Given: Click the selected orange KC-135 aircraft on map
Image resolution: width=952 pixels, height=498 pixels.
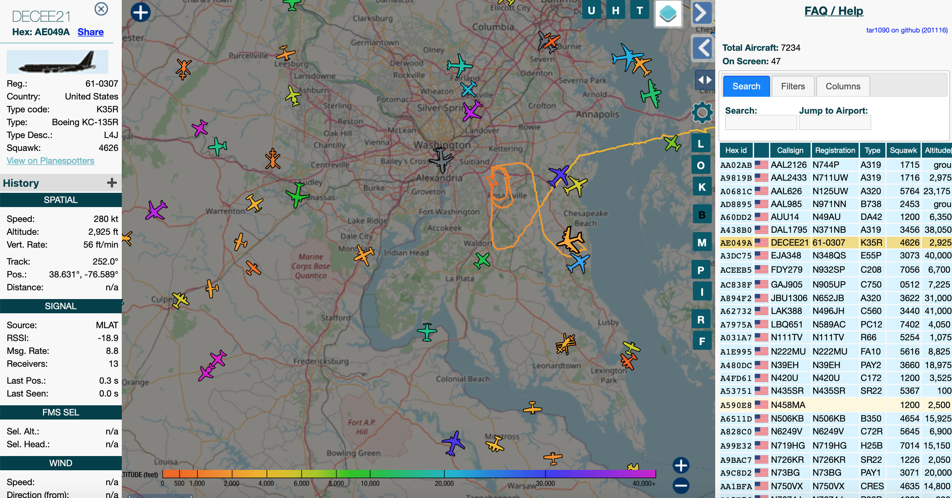Looking at the screenshot, I should click(x=570, y=240).
